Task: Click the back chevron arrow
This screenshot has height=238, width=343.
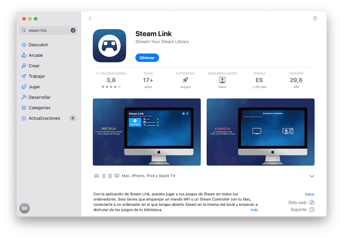Action: [x=90, y=19]
